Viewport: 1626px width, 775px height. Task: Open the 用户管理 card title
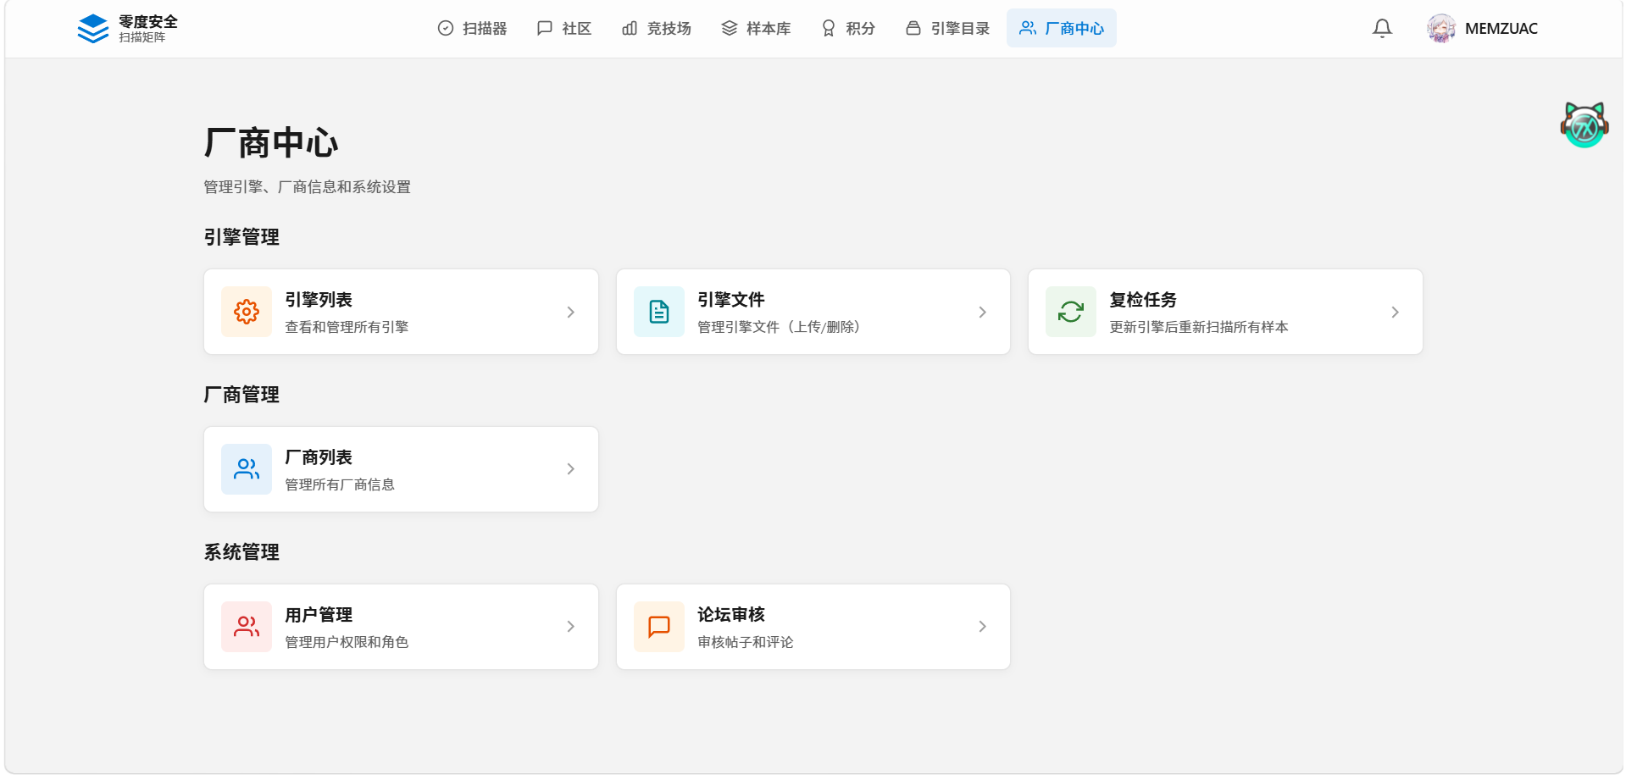[x=319, y=615]
